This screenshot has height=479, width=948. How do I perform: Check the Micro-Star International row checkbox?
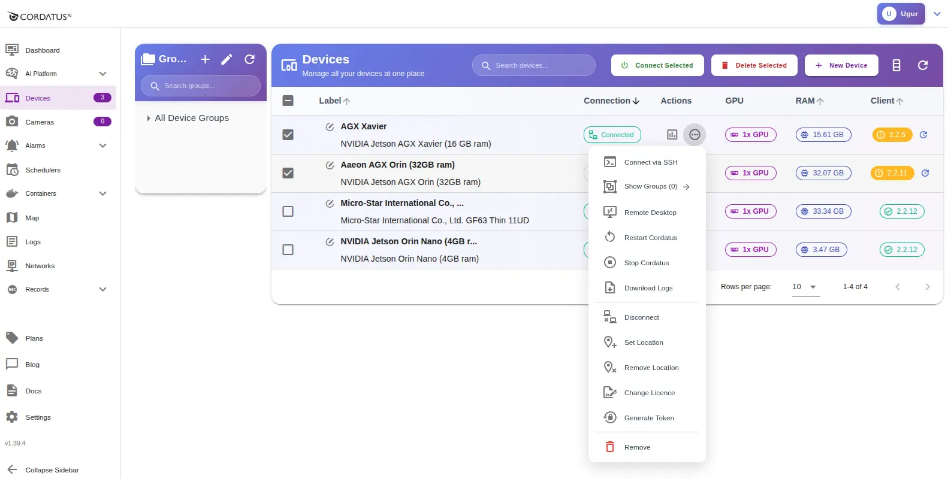pos(288,211)
